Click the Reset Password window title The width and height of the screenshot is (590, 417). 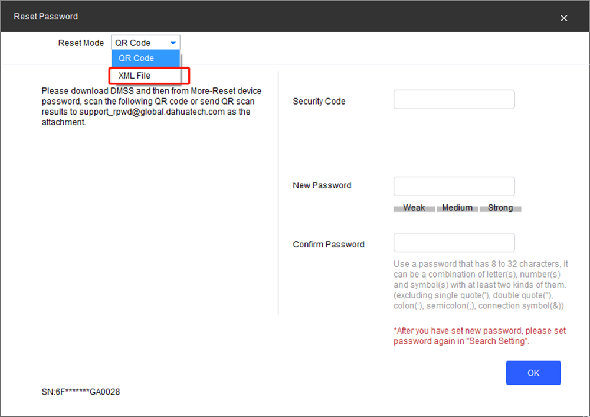46,17
